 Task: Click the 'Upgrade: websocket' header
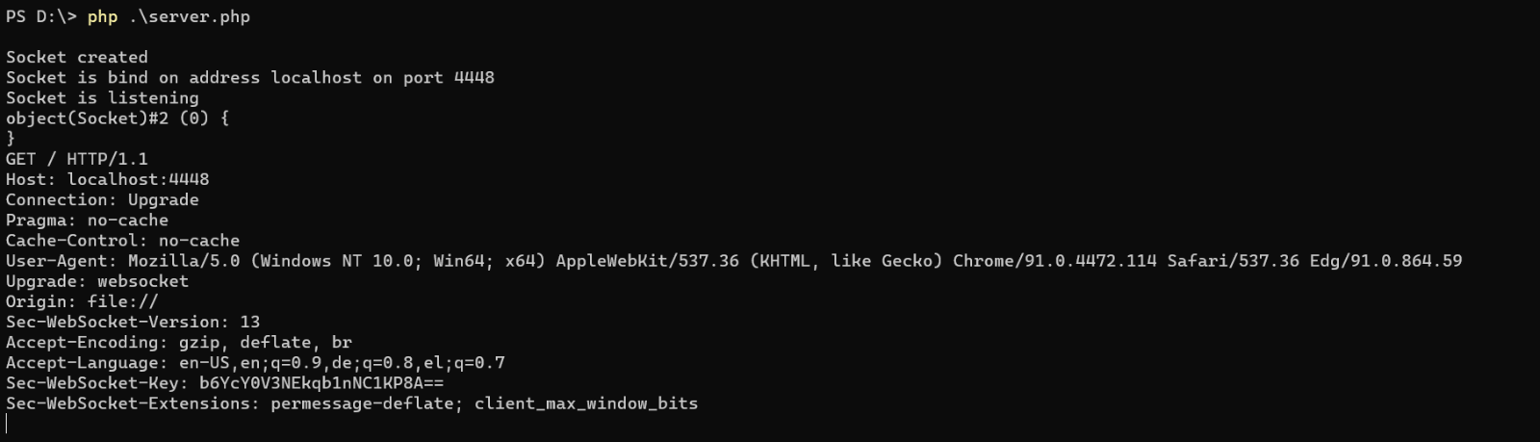(x=97, y=281)
